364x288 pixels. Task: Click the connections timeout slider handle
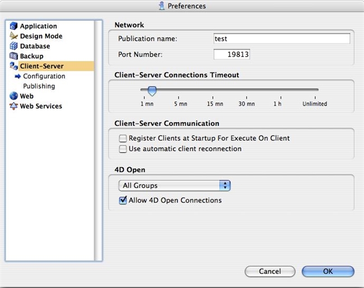pos(151,91)
